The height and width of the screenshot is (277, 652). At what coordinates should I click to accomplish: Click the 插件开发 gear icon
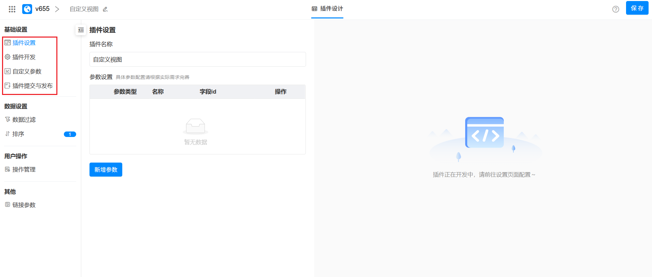point(8,57)
